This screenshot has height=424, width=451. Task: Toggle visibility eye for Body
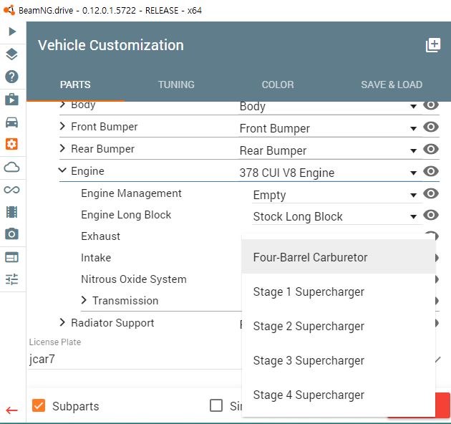(x=431, y=105)
